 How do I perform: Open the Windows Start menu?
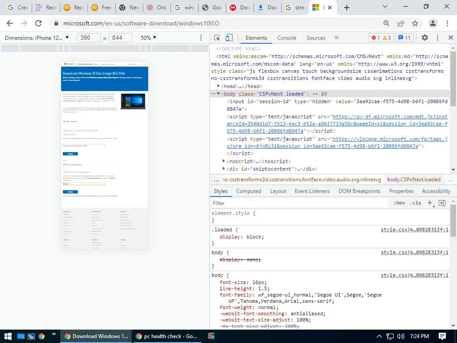(x=8, y=336)
